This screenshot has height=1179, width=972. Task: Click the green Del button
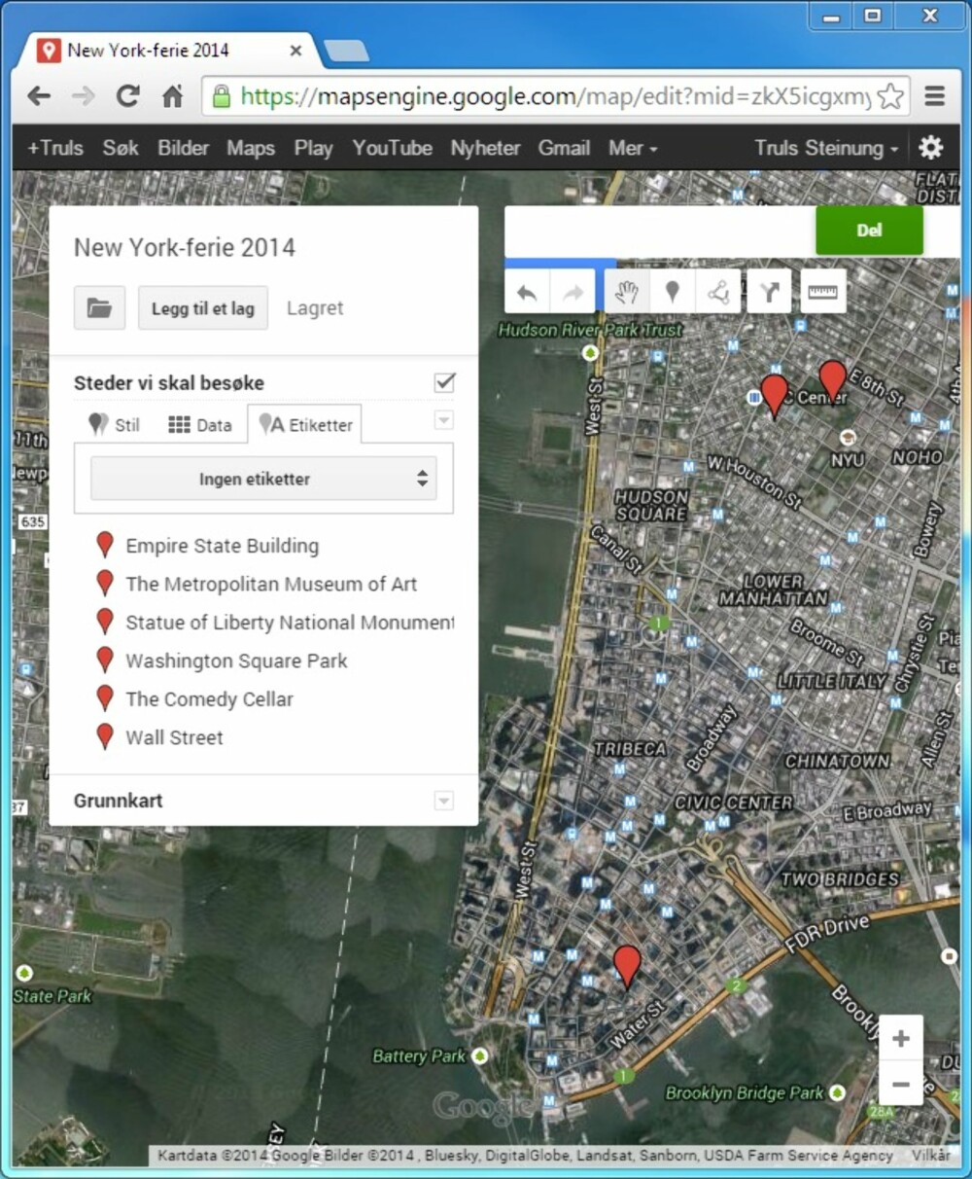coord(869,231)
